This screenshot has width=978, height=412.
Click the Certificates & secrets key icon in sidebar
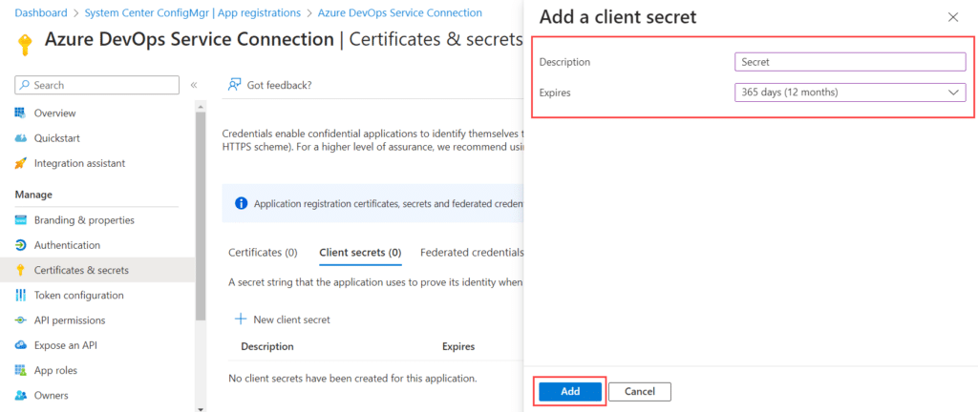tap(21, 270)
